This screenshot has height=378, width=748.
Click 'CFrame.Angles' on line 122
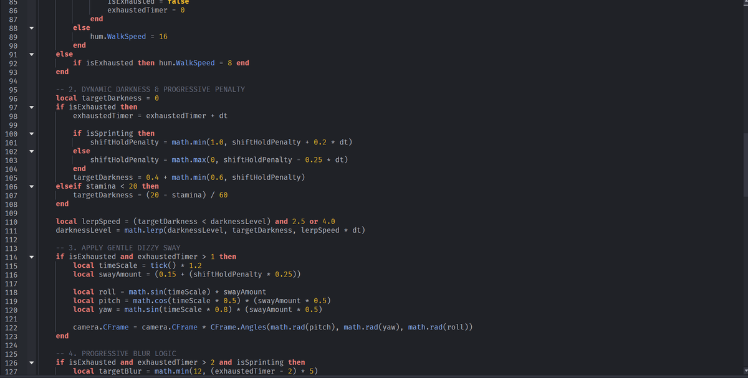point(238,327)
